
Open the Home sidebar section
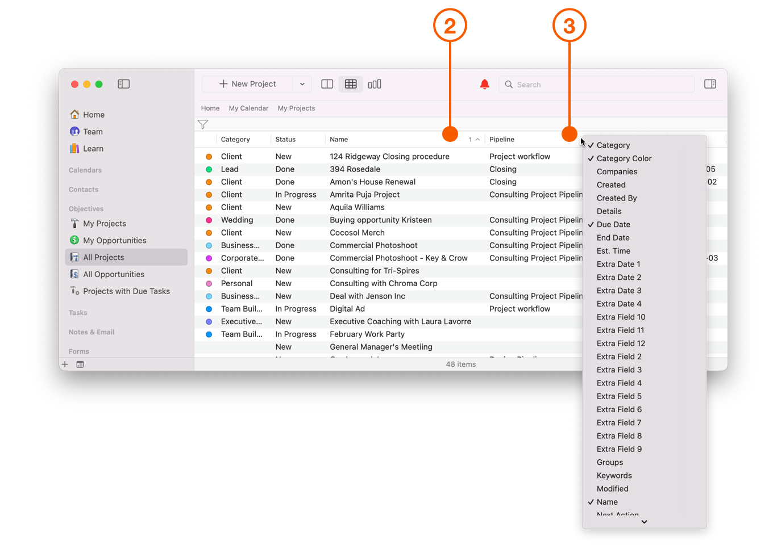point(93,114)
